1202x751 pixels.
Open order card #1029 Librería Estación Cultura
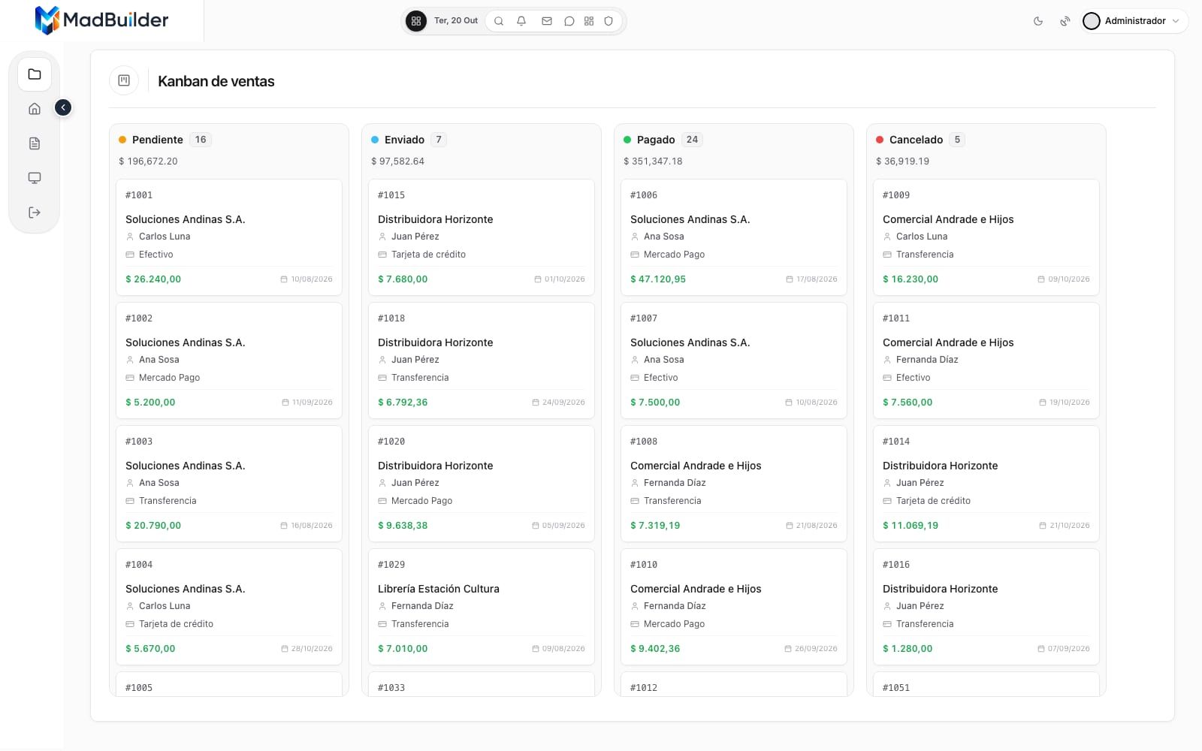point(482,606)
